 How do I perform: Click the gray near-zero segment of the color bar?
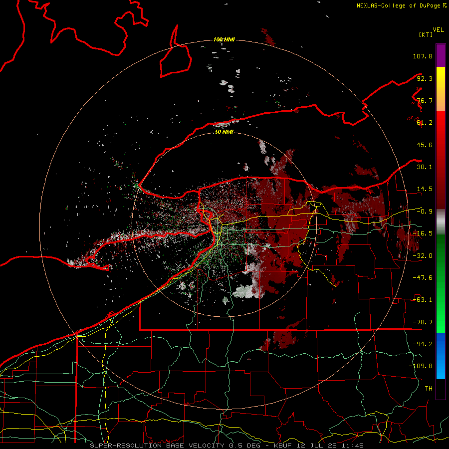pyautogui.click(x=441, y=222)
